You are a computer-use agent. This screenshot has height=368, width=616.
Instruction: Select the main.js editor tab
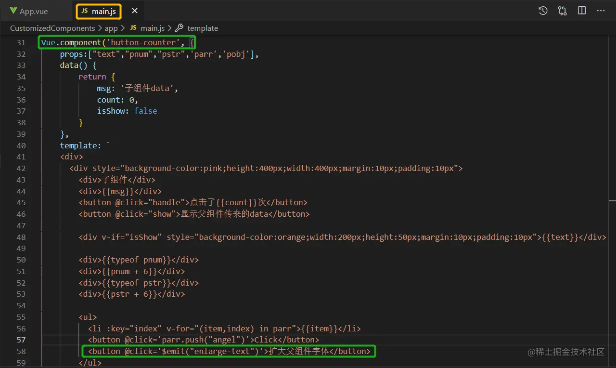[x=98, y=11]
